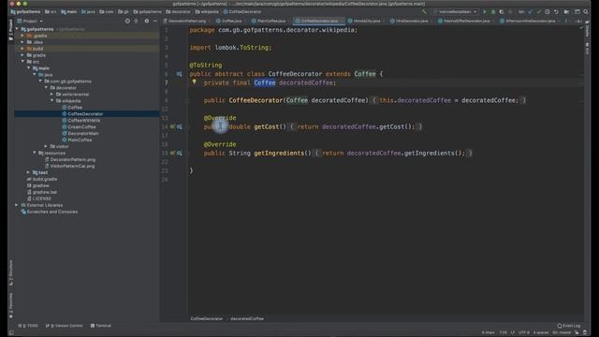This screenshot has height=337, width=599.
Task: Click the green Run button
Action: click(x=485, y=12)
